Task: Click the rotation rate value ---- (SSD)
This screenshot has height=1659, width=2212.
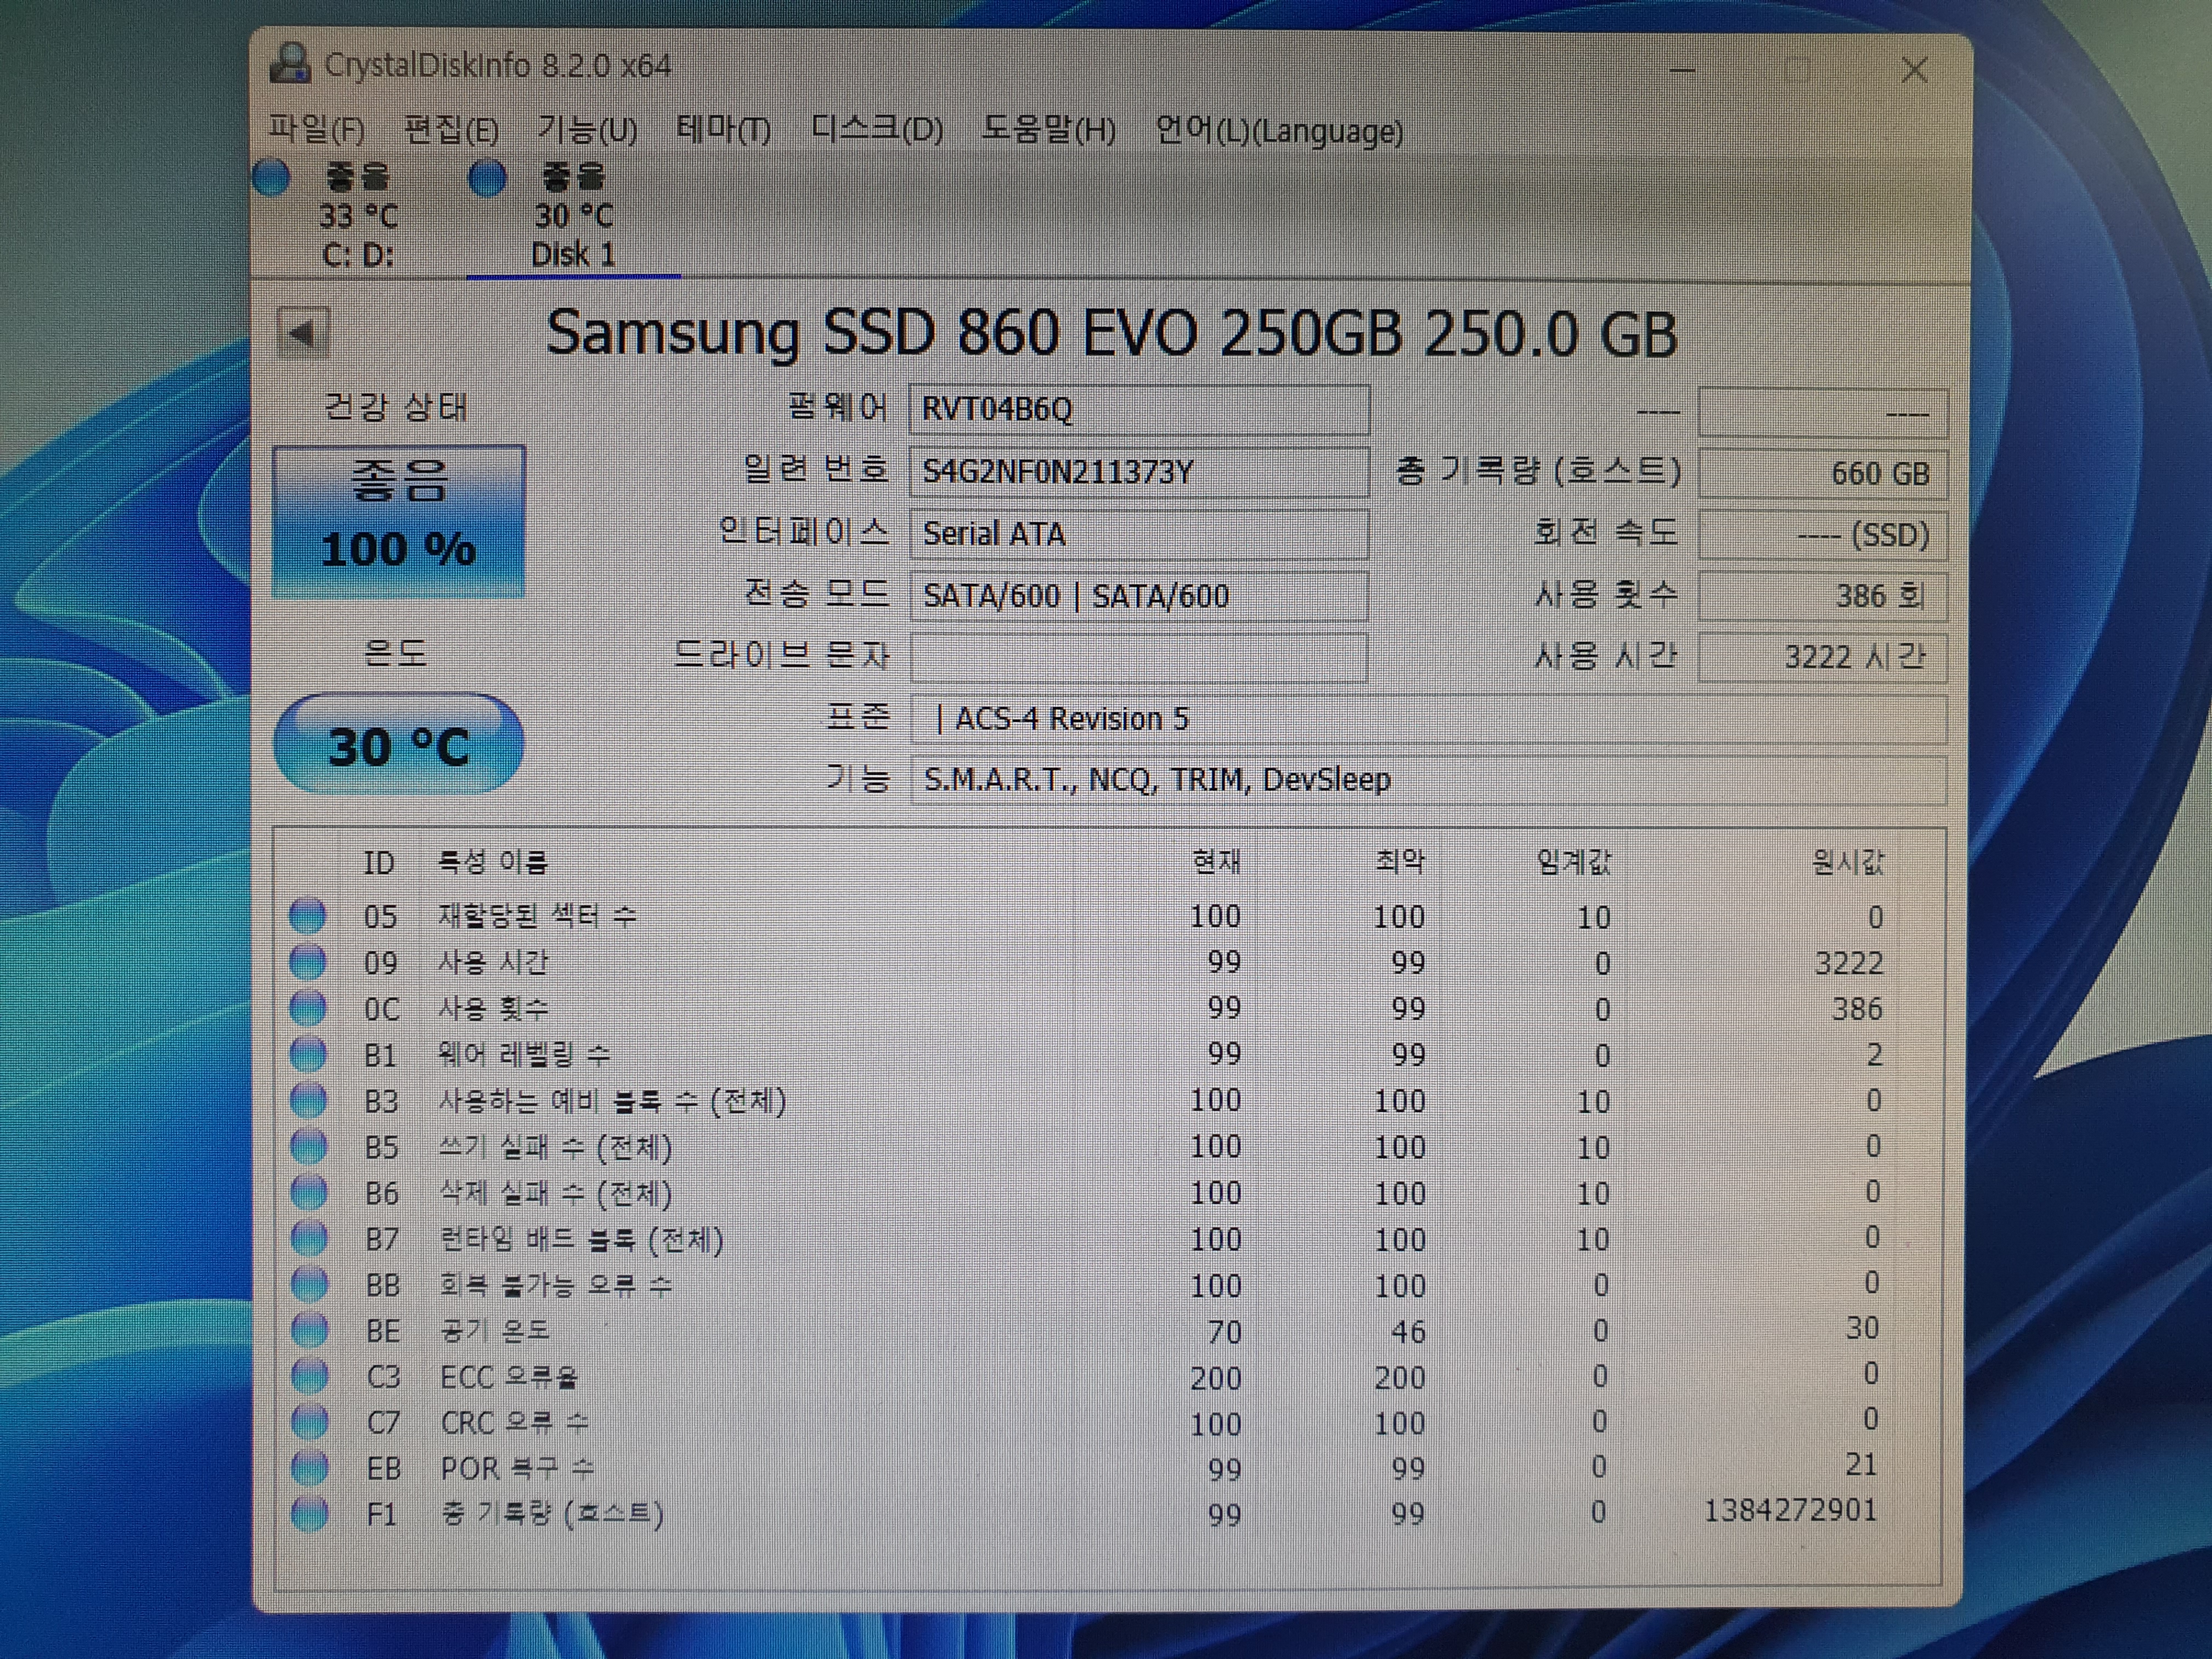Action: pyautogui.click(x=1823, y=535)
